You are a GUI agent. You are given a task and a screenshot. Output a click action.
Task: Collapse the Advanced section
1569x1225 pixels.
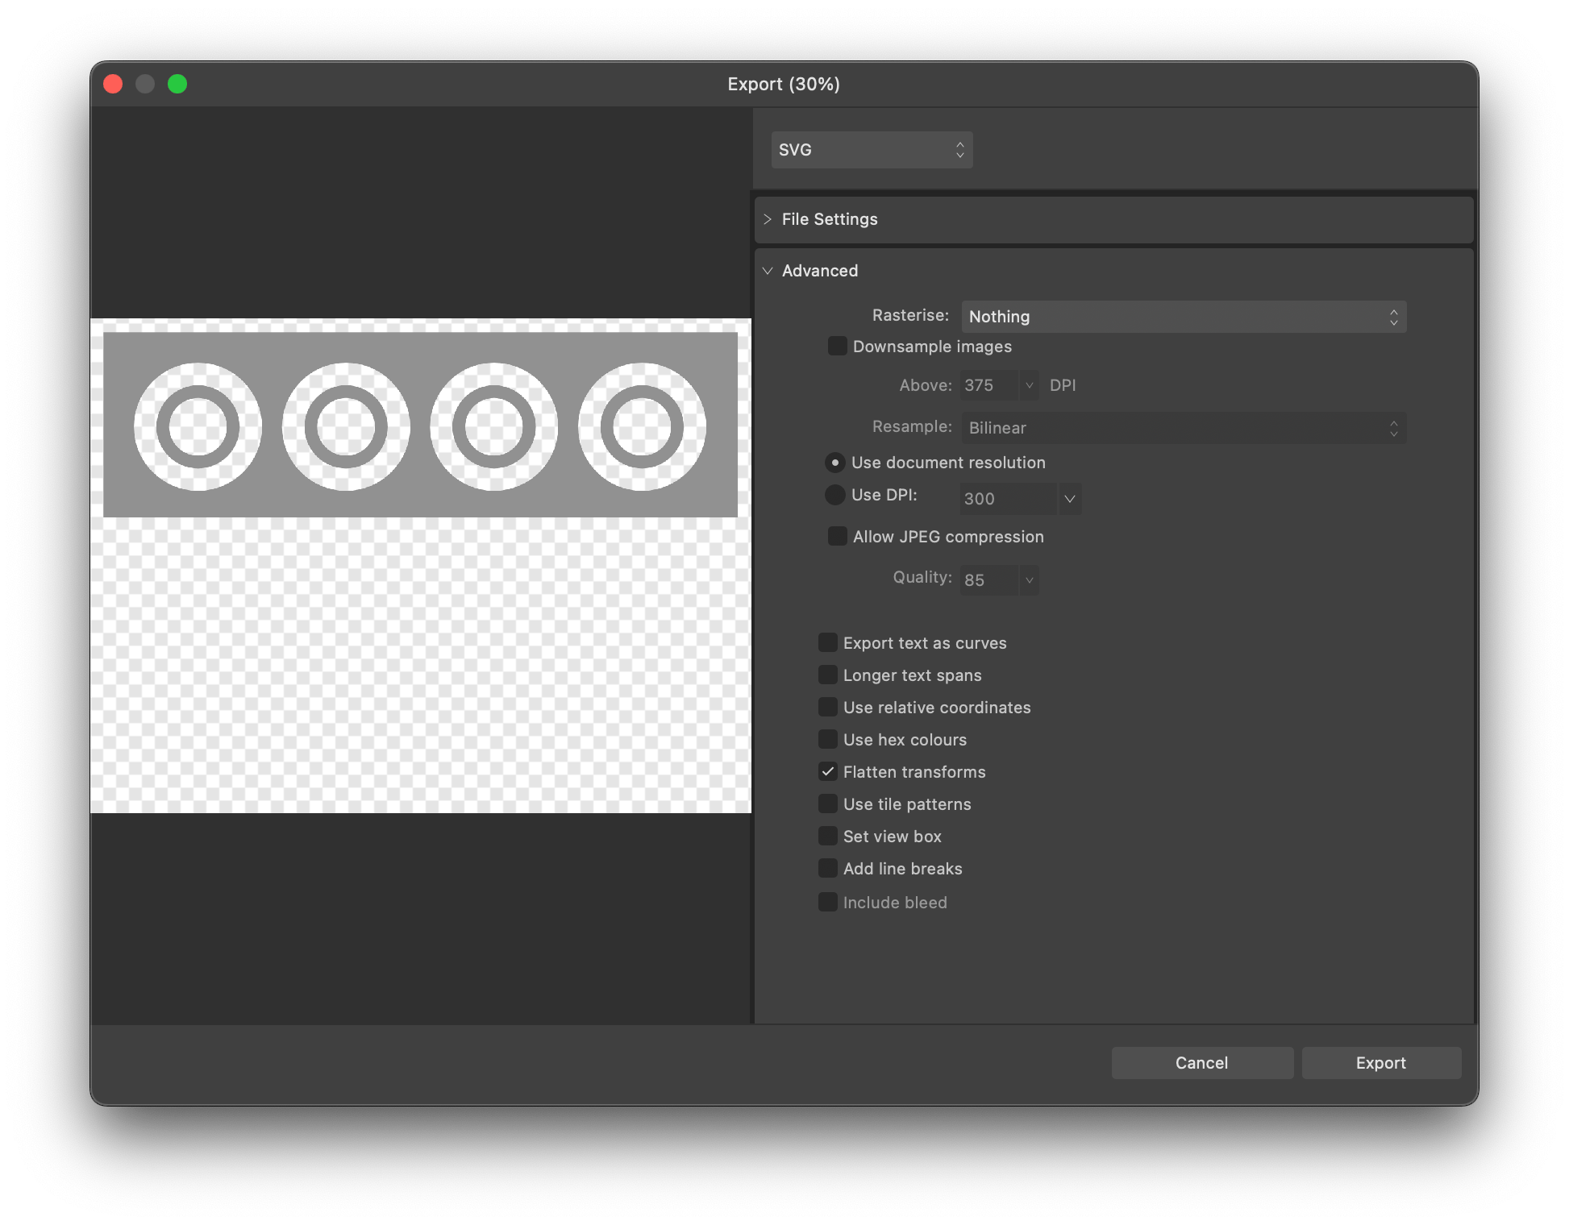click(x=767, y=271)
